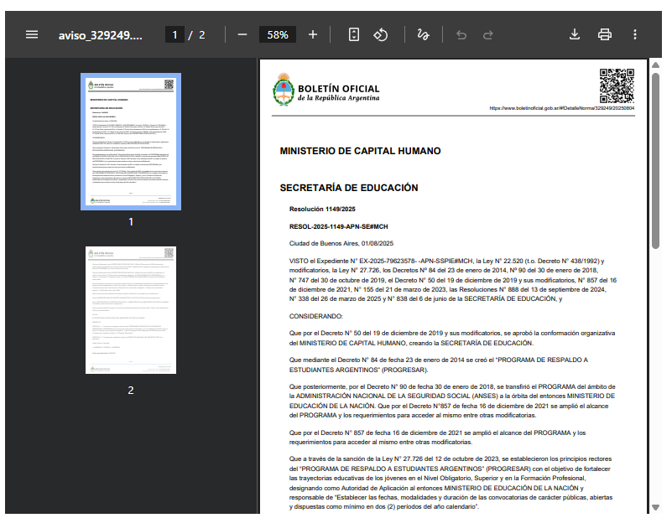Click the QR code in document header
Screen dimensions: 672x518
[617, 85]
